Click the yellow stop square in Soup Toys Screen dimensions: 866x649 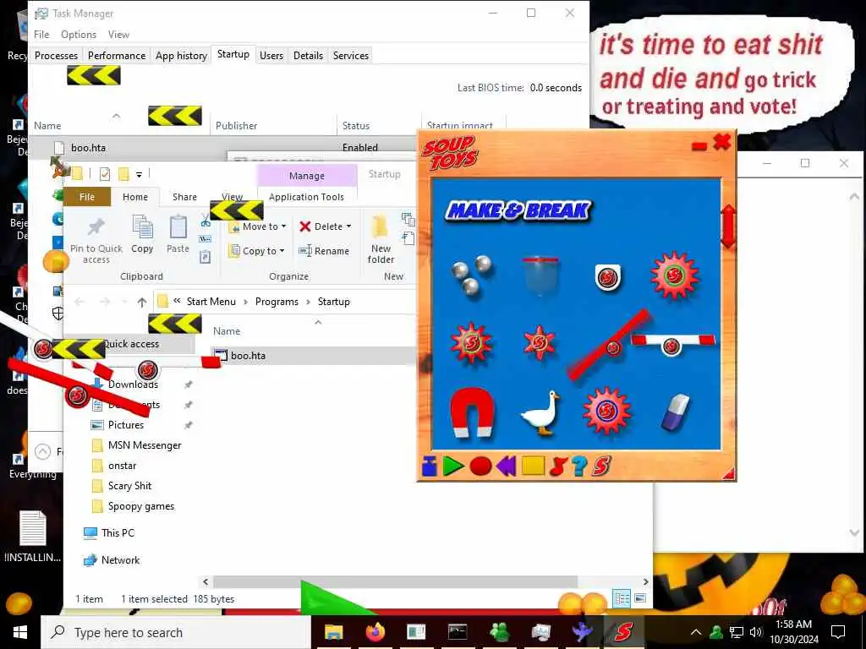pos(533,466)
